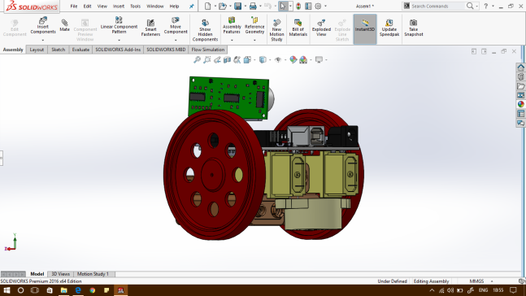
Task: Create an Exploded View
Action: tap(321, 28)
